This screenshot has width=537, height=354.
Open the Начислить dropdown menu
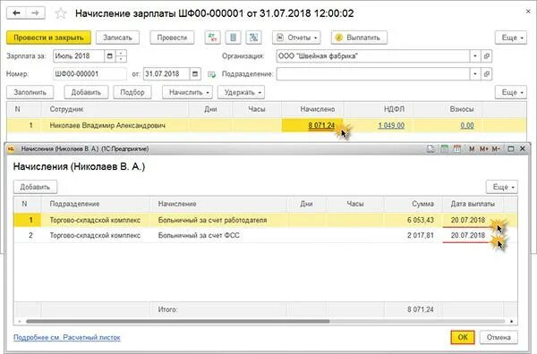click(x=187, y=92)
